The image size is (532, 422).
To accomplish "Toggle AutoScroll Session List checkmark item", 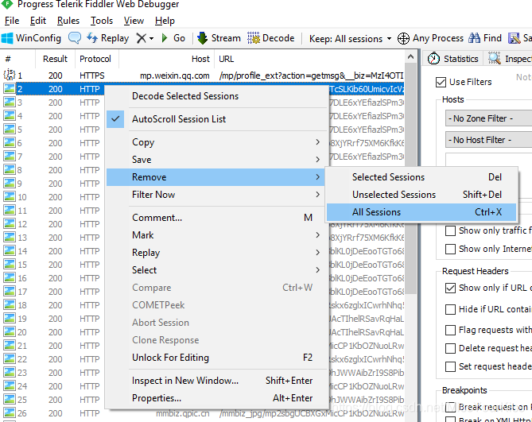I will [x=217, y=119].
